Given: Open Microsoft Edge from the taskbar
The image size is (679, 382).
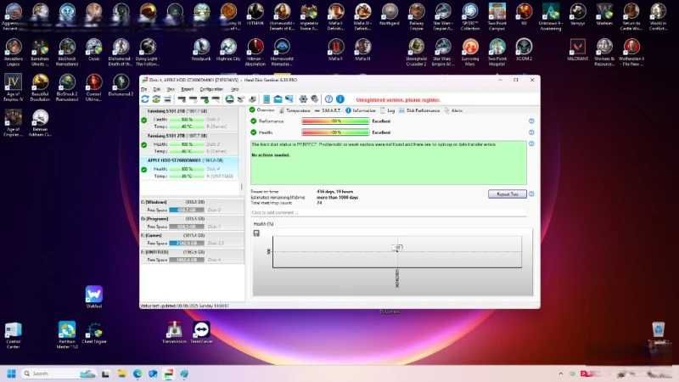Looking at the screenshot, I should pyautogui.click(x=137, y=374).
